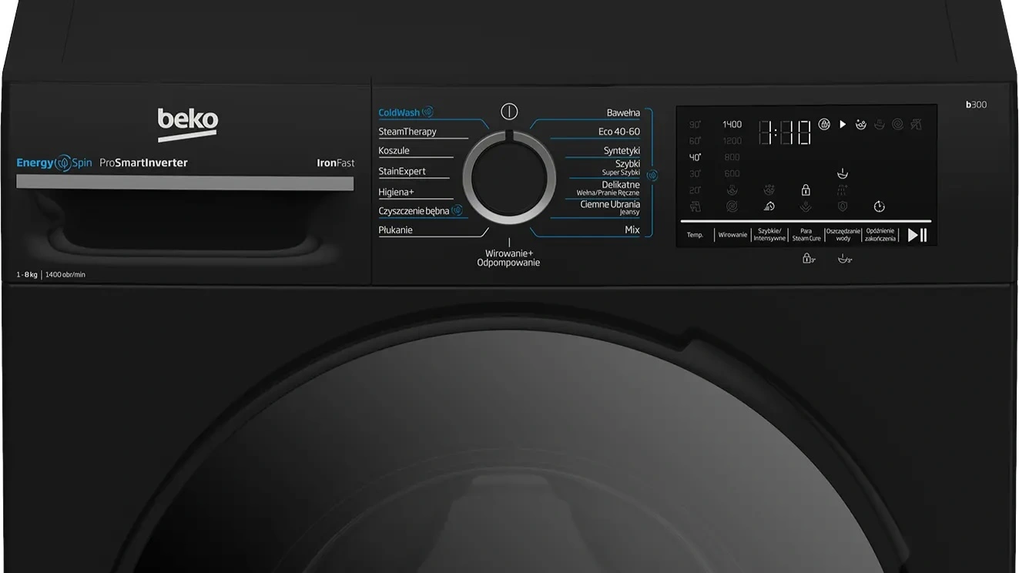This screenshot has height=573, width=1019.
Task: Select the Wirowanie+Odpompowanie program
Action: pyautogui.click(x=508, y=257)
